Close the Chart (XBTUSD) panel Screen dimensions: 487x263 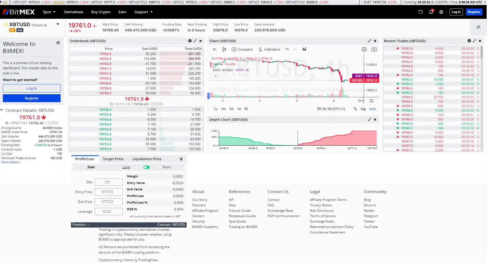(375, 41)
